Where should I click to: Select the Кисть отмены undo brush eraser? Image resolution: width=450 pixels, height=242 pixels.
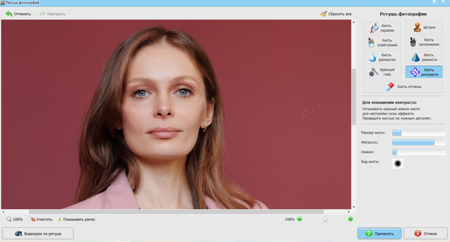[x=403, y=86]
